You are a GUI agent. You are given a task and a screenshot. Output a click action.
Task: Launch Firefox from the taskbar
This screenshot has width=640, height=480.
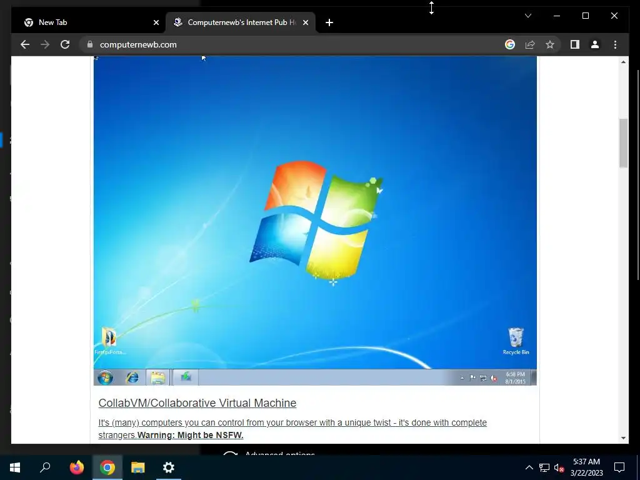coord(77,467)
